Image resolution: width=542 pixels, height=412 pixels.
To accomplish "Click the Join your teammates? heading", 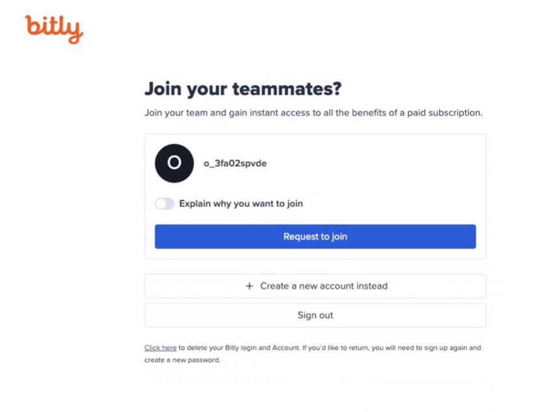I will (x=243, y=89).
